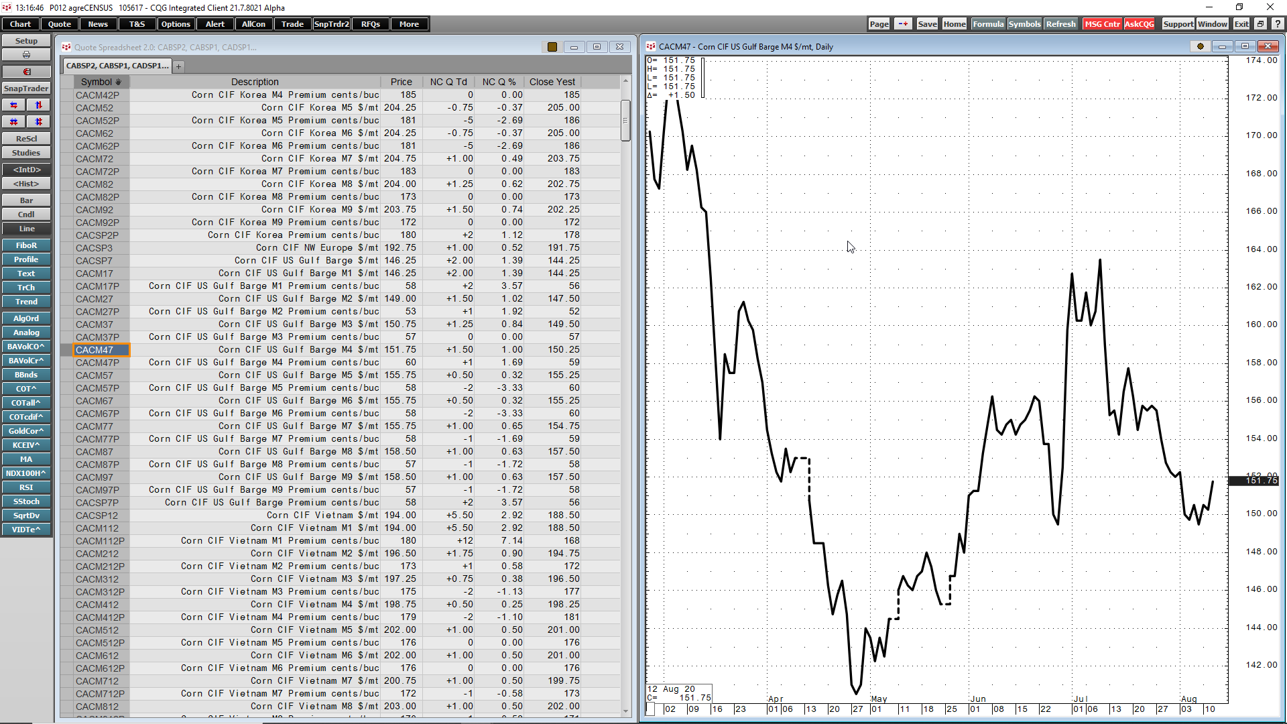Click the sort arrow on the Symbol column
The width and height of the screenshot is (1287, 724).
[x=120, y=81]
